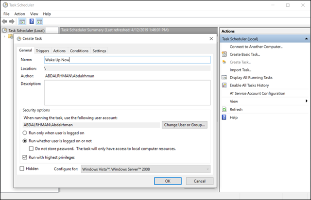Click the Task Scheduler clock icon in title bar
Viewport: 311px width, 200px height.
[5, 5]
